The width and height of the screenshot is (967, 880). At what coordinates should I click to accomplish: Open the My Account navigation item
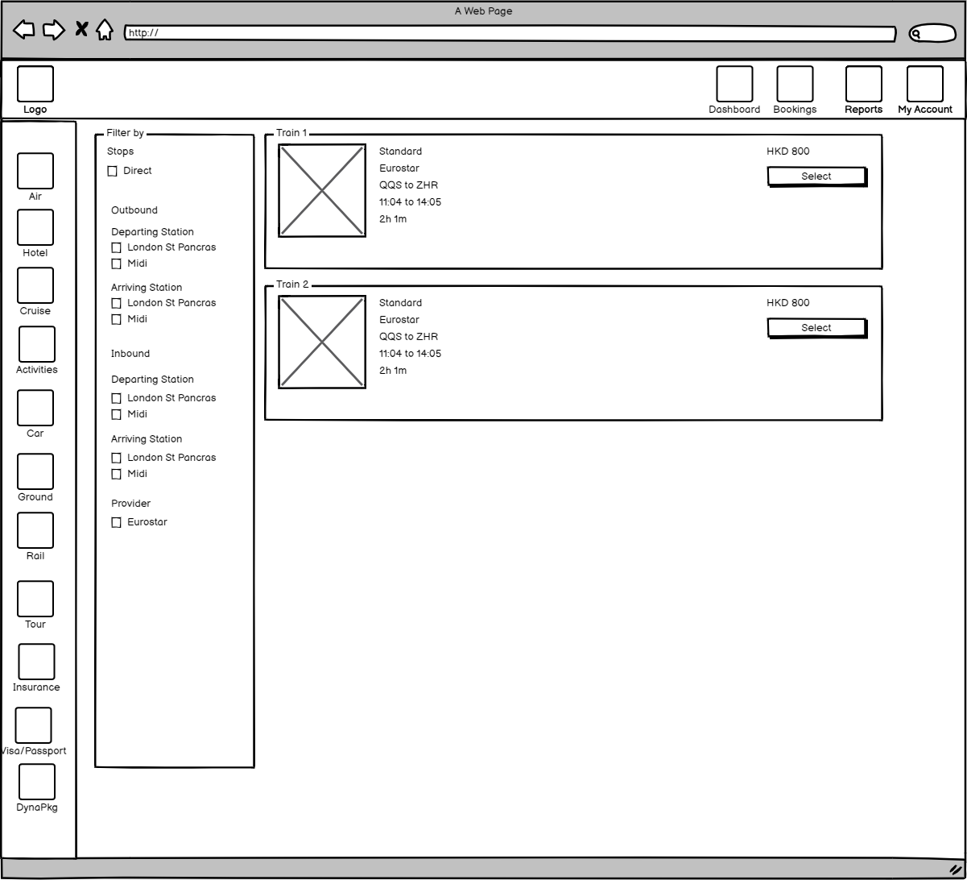tap(924, 85)
